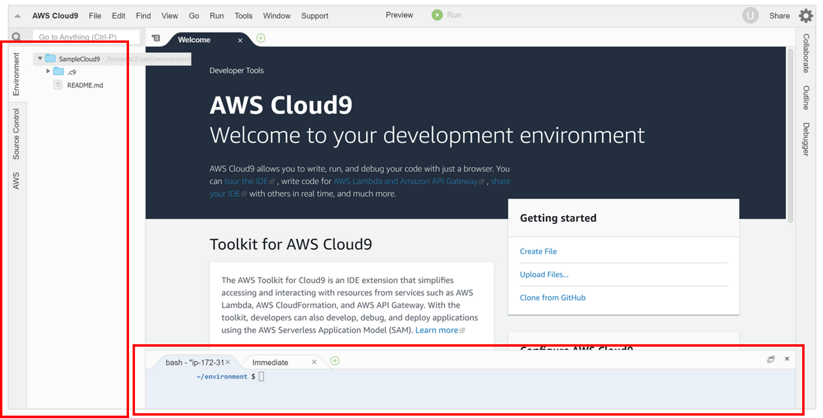823x418 pixels.
Task: Expand the terminal panel to full screen
Action: [x=771, y=359]
